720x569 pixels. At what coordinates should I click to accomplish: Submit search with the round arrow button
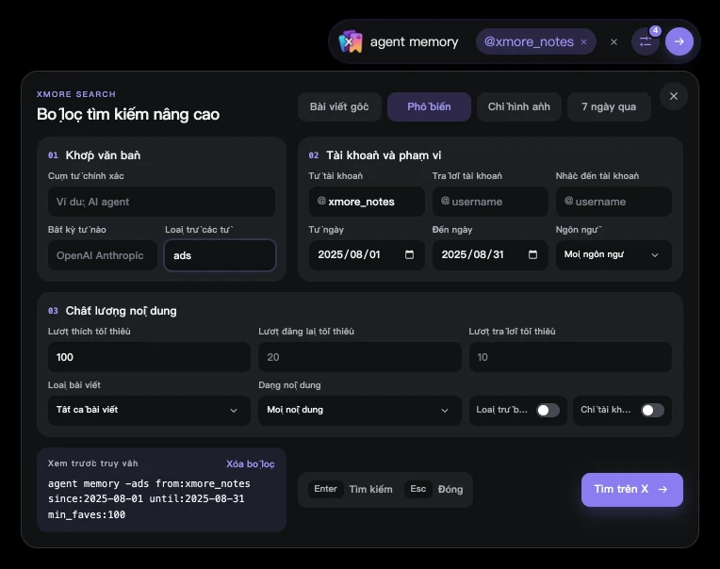[679, 41]
